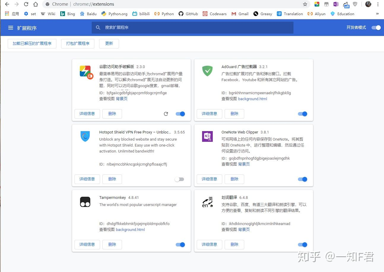The width and height of the screenshot is (384, 272).
Task: Open 背景页 link for 划词翻译
Action: (244, 229)
